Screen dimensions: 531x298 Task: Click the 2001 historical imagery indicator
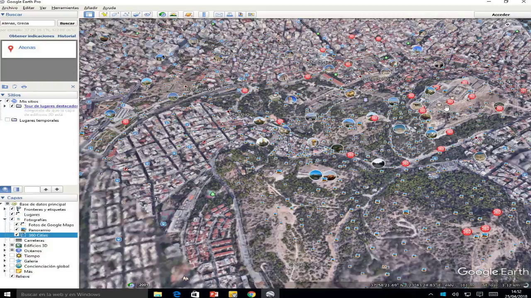(144, 285)
